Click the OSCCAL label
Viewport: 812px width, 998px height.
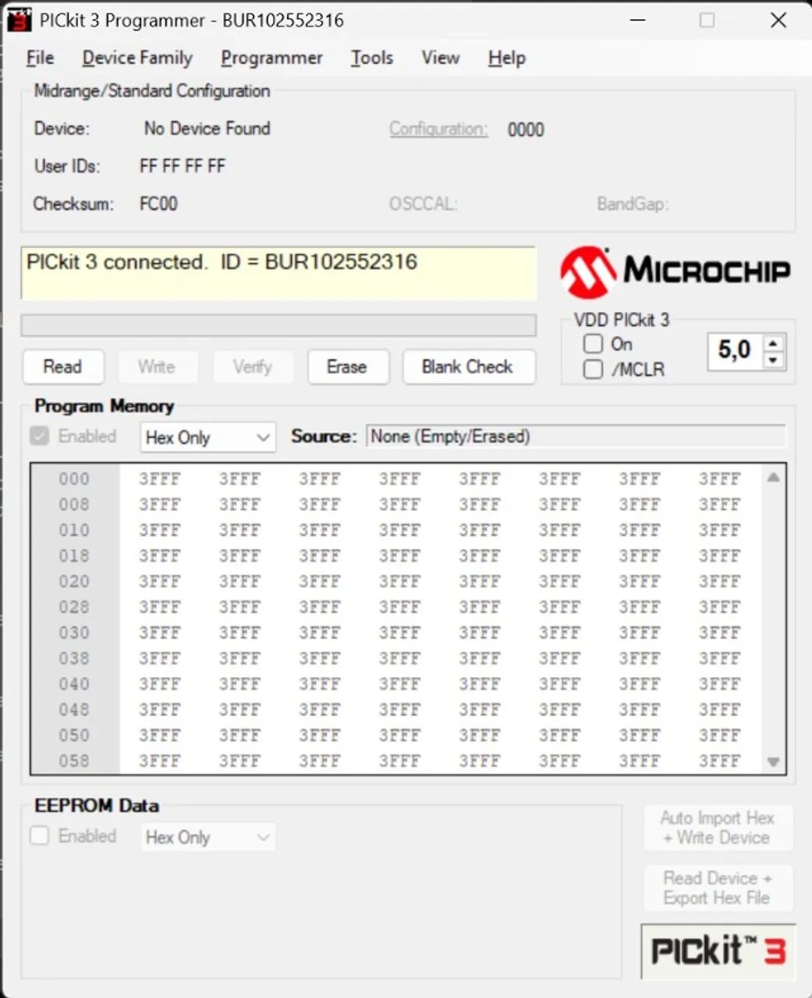(423, 204)
